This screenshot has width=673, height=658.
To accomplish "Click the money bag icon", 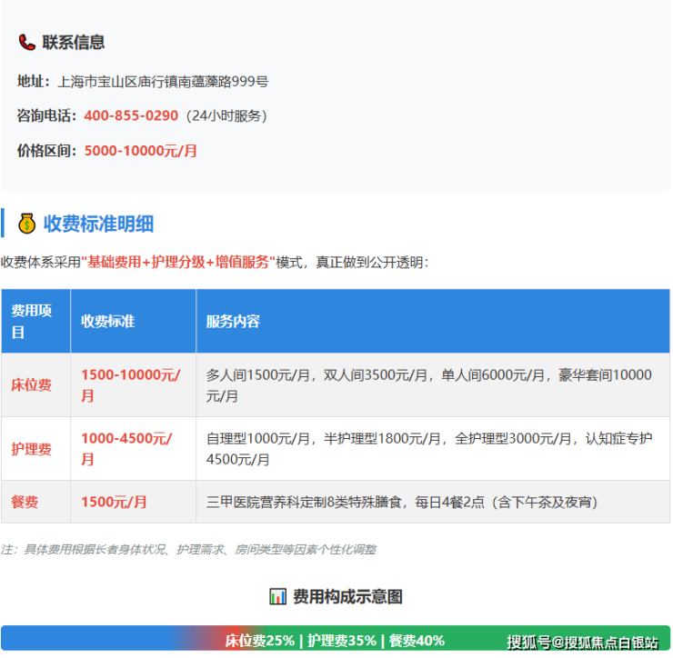I will click(x=27, y=224).
